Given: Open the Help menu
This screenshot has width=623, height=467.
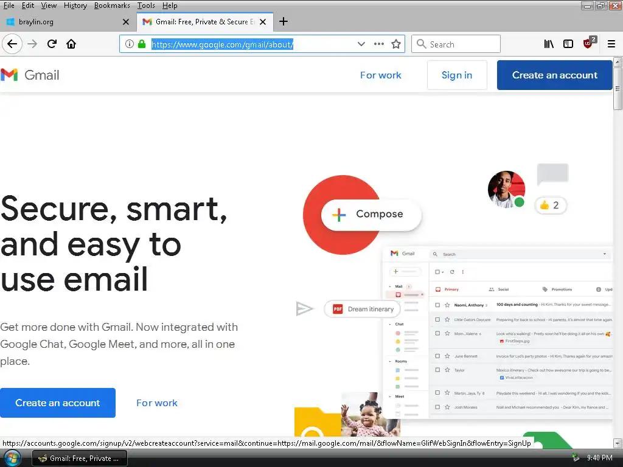Looking at the screenshot, I should point(170,5).
